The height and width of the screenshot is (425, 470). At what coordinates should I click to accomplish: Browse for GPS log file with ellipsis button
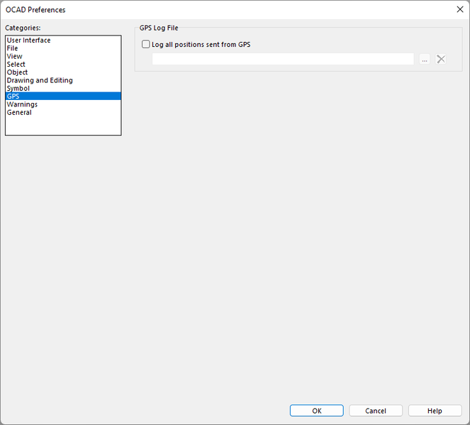click(x=425, y=59)
